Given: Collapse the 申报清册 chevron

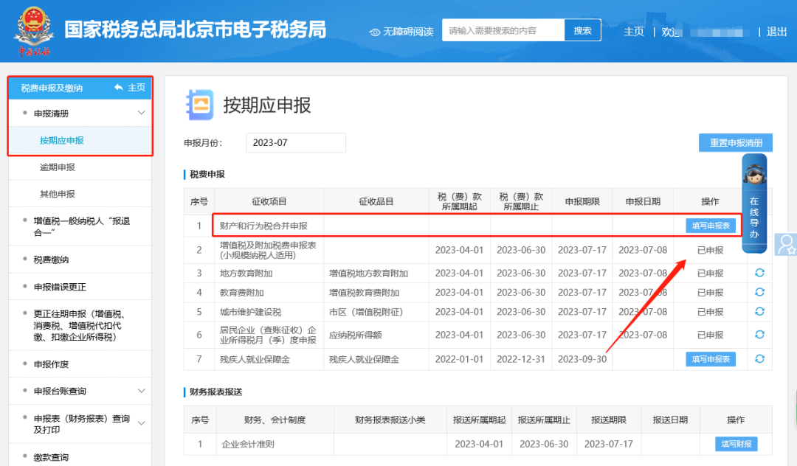Looking at the screenshot, I should (x=141, y=113).
